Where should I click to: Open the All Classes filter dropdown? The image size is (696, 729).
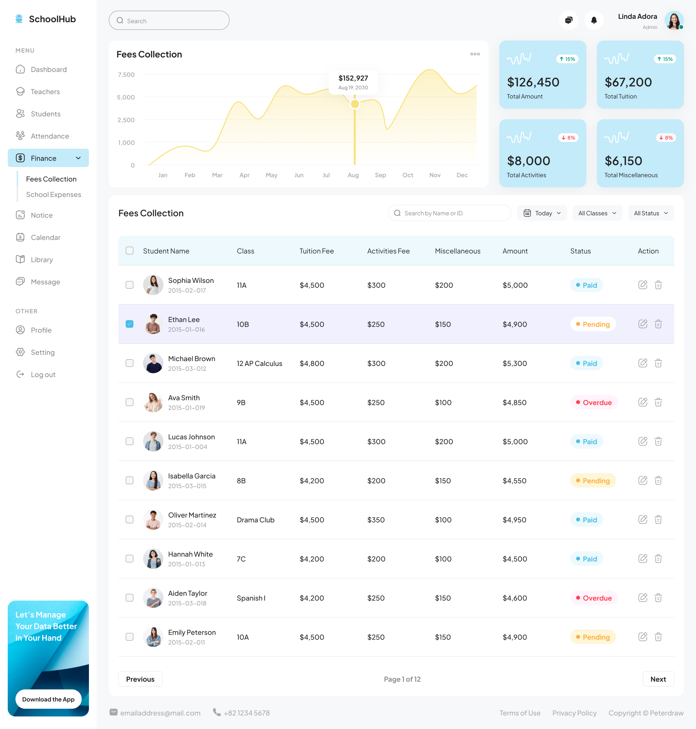click(x=597, y=213)
